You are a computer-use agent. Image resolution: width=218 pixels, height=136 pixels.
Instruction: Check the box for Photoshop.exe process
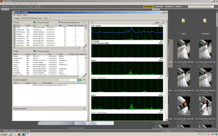(x=15, y=32)
